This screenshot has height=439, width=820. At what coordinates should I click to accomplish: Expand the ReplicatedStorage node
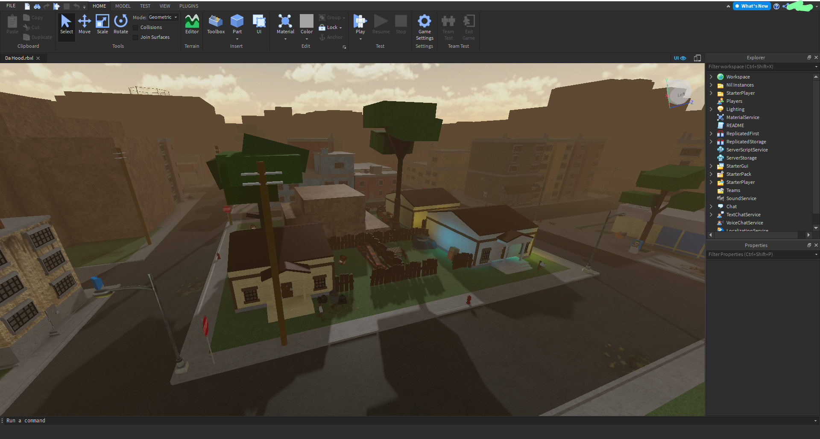coord(711,142)
